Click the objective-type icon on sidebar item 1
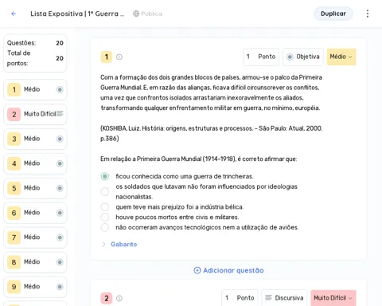Screen dimensions: 382x306 point(60,89)
